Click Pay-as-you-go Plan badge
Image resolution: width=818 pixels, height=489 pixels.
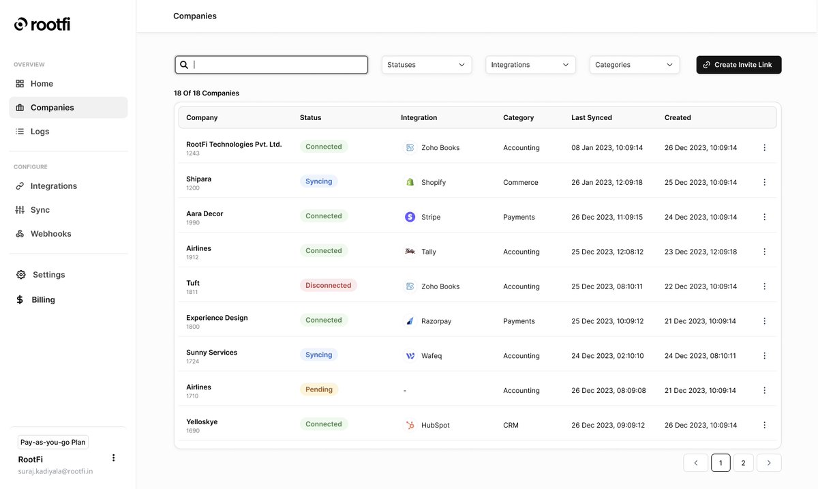(x=53, y=442)
